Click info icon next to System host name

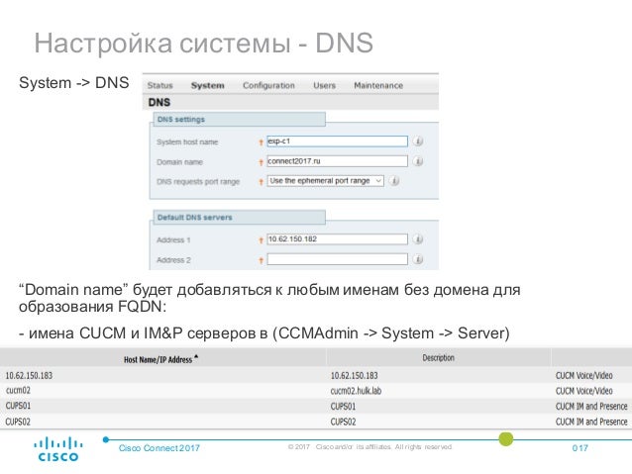click(x=418, y=142)
